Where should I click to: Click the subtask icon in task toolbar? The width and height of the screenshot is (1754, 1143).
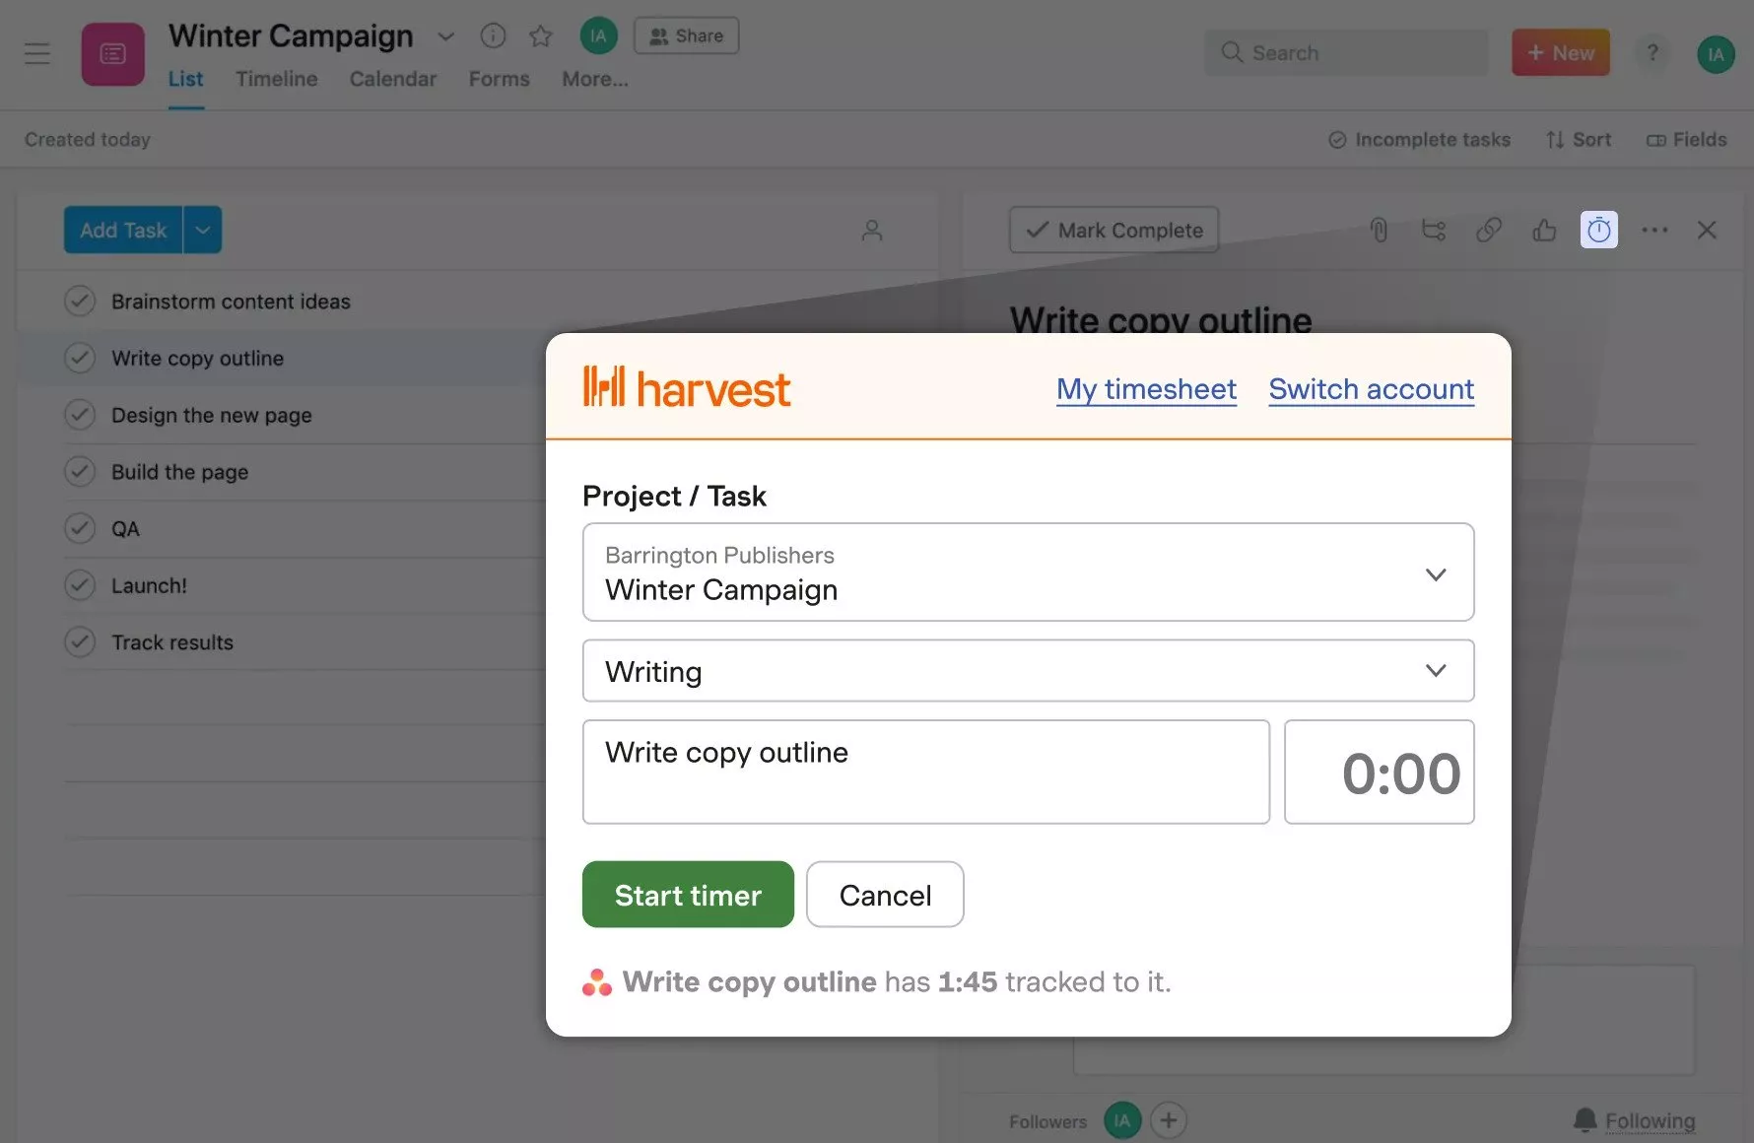coord(1434,231)
